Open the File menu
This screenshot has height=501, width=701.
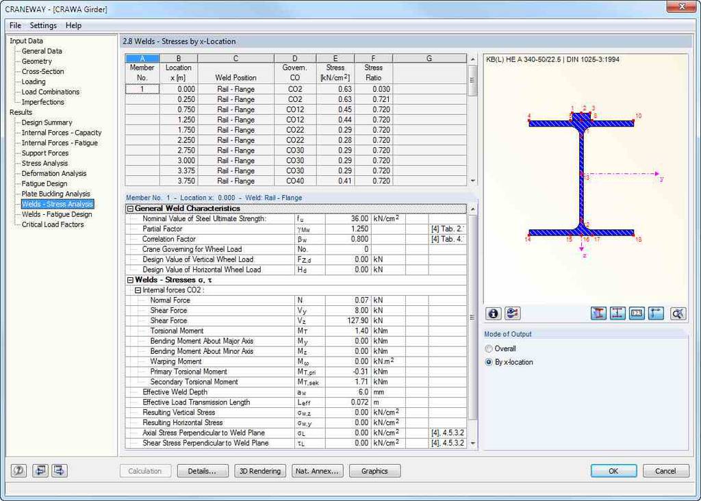click(15, 25)
